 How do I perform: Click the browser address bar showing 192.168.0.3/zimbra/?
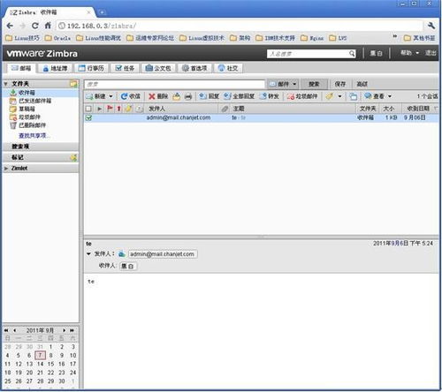coord(239,26)
